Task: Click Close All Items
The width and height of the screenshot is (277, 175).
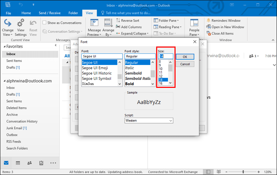Action: pyautogui.click(x=220, y=33)
